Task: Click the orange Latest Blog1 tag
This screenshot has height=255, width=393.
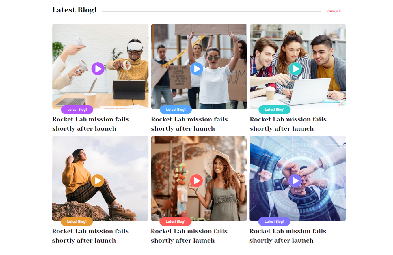Action: coord(77,222)
